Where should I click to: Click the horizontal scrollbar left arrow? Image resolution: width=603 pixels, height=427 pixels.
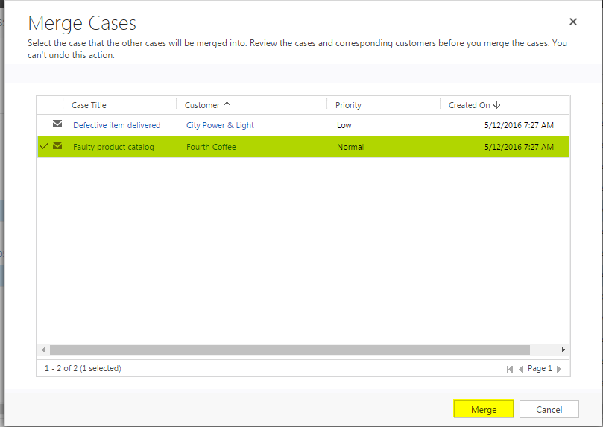pyautogui.click(x=43, y=349)
